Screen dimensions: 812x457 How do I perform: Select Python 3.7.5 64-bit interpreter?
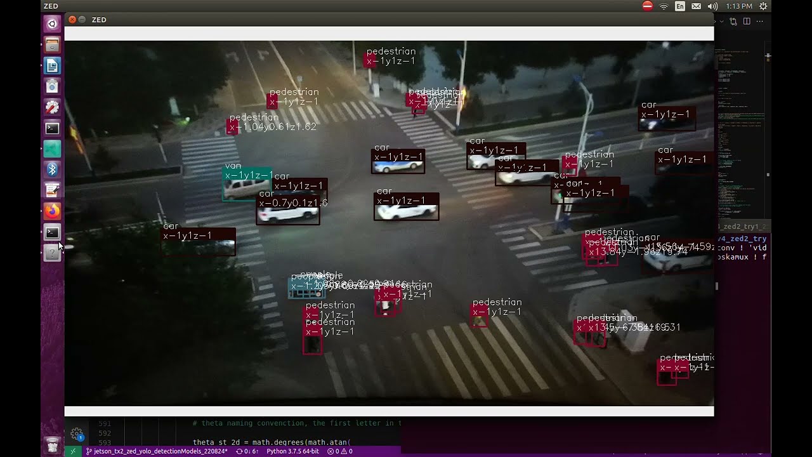coord(292,451)
